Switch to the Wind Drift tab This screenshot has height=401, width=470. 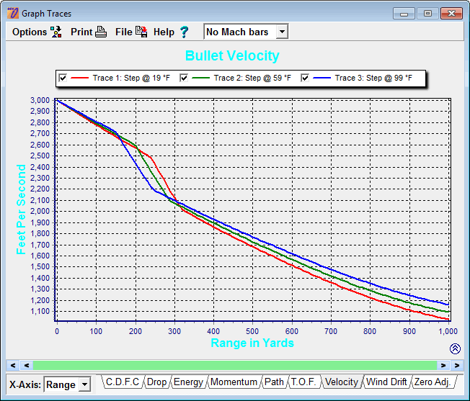386,382
